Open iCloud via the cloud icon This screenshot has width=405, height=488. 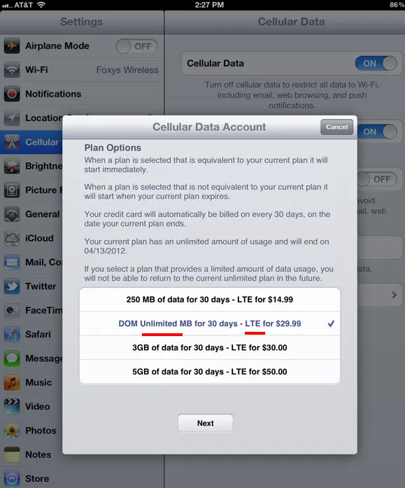12,238
